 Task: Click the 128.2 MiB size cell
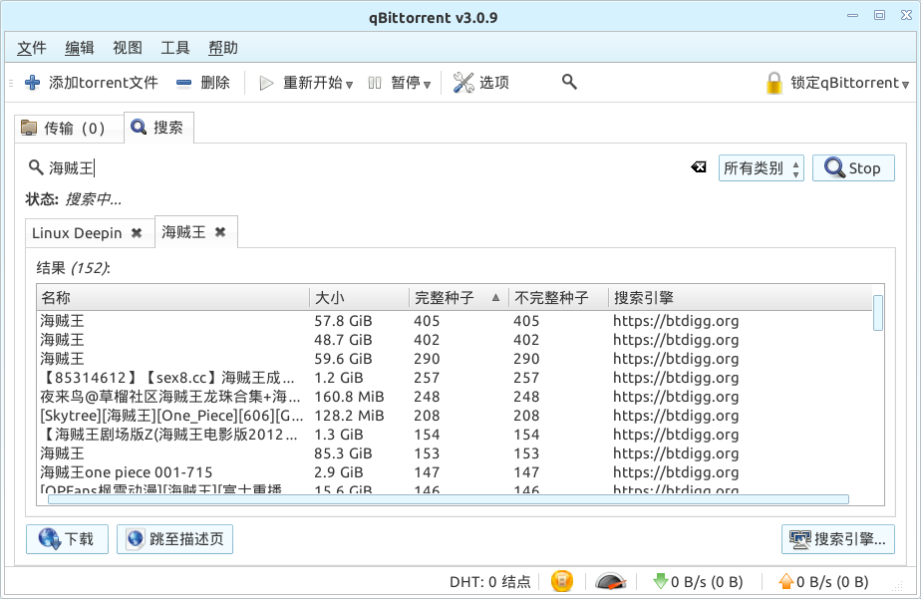tap(349, 416)
